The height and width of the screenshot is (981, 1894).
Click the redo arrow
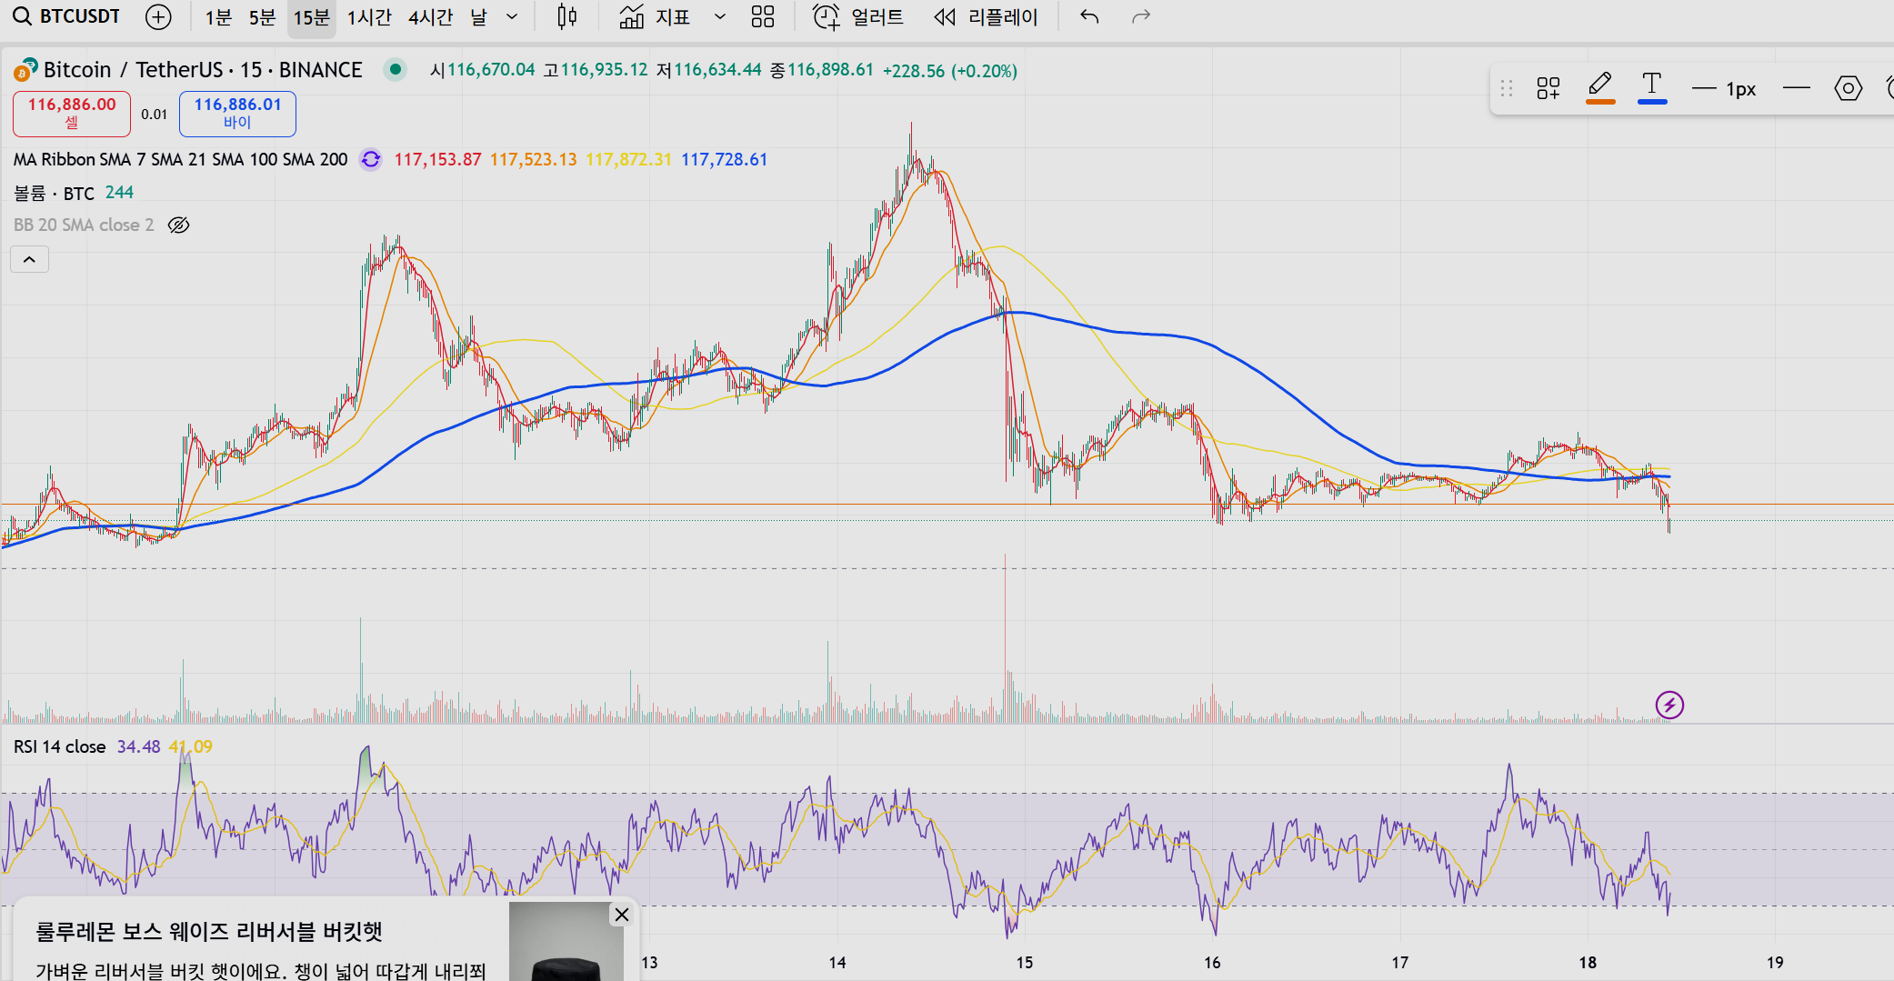tap(1141, 17)
